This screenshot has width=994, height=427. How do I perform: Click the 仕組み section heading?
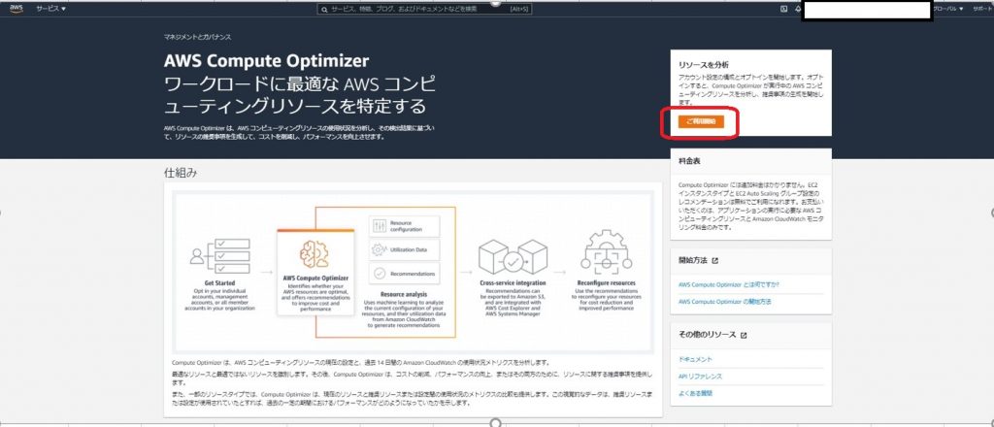(x=181, y=173)
